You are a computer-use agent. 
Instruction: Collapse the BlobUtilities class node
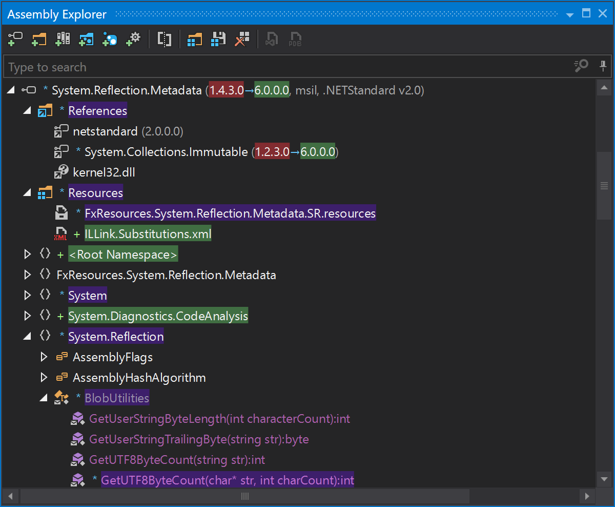(x=44, y=398)
